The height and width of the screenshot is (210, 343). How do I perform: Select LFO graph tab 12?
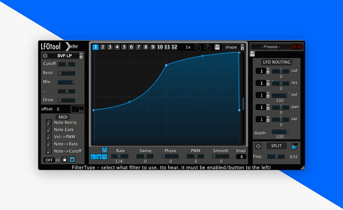click(174, 47)
